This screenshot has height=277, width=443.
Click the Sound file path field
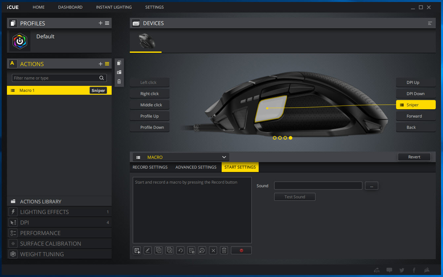pos(318,186)
